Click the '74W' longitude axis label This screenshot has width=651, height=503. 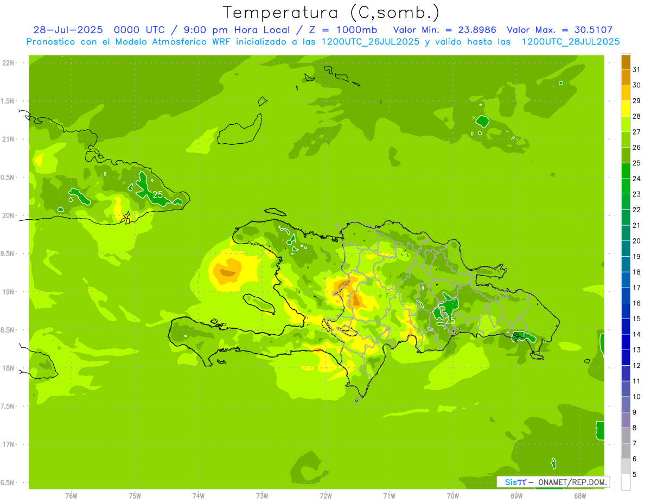point(199,495)
